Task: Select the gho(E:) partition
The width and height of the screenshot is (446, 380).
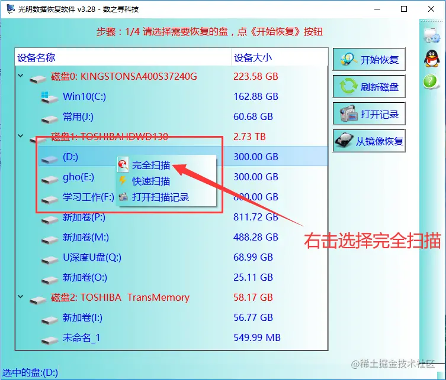Action: click(x=78, y=177)
